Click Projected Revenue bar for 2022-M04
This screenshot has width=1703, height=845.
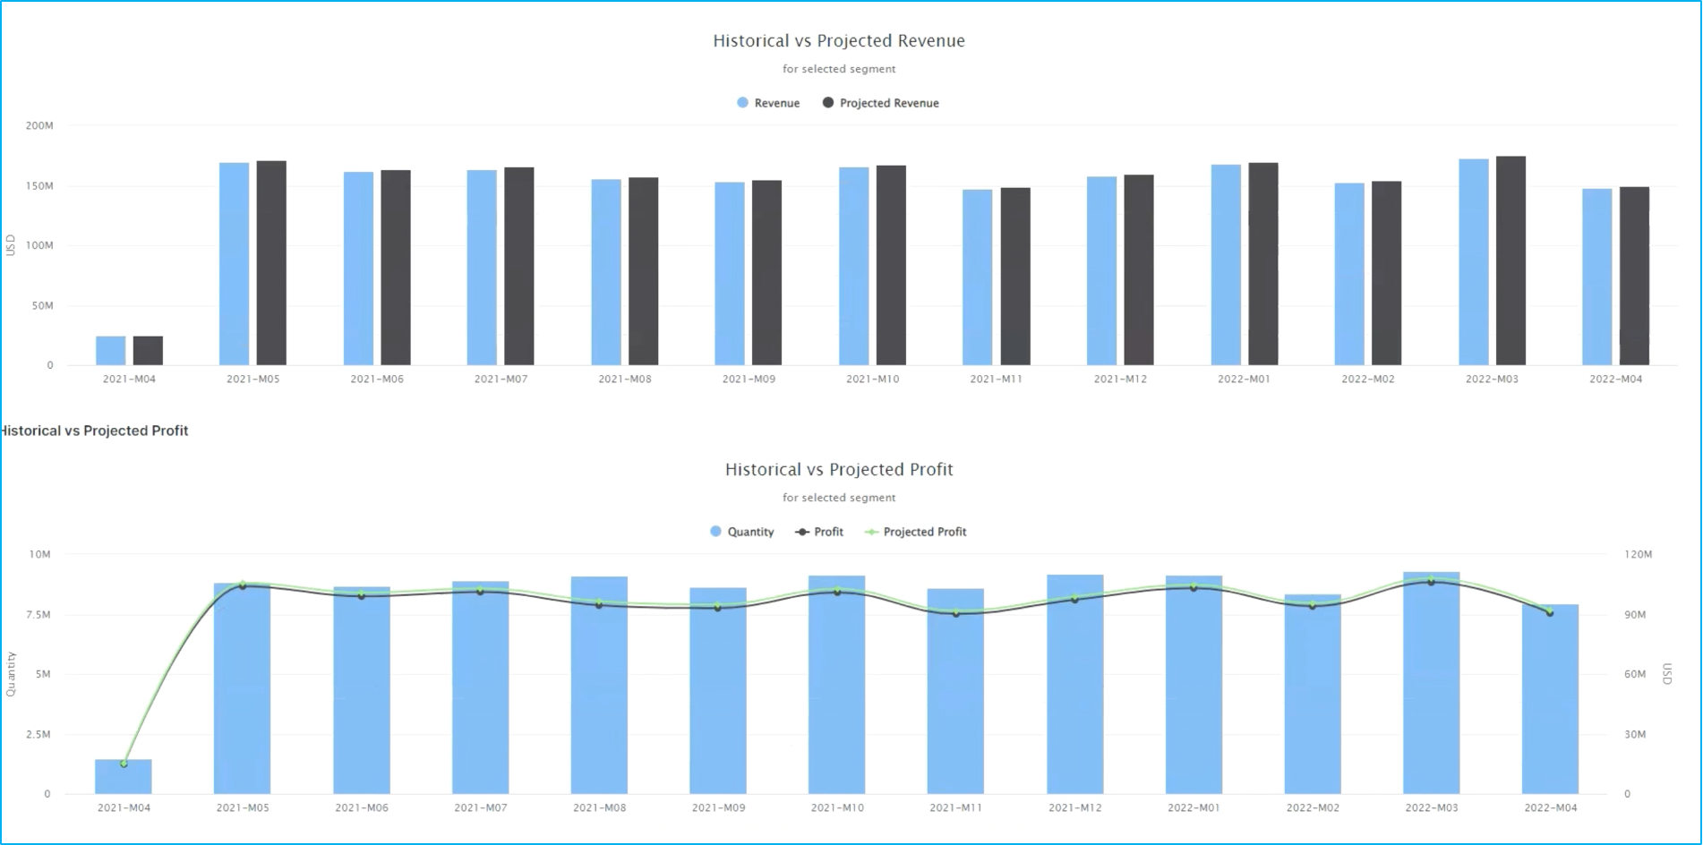tap(1634, 276)
